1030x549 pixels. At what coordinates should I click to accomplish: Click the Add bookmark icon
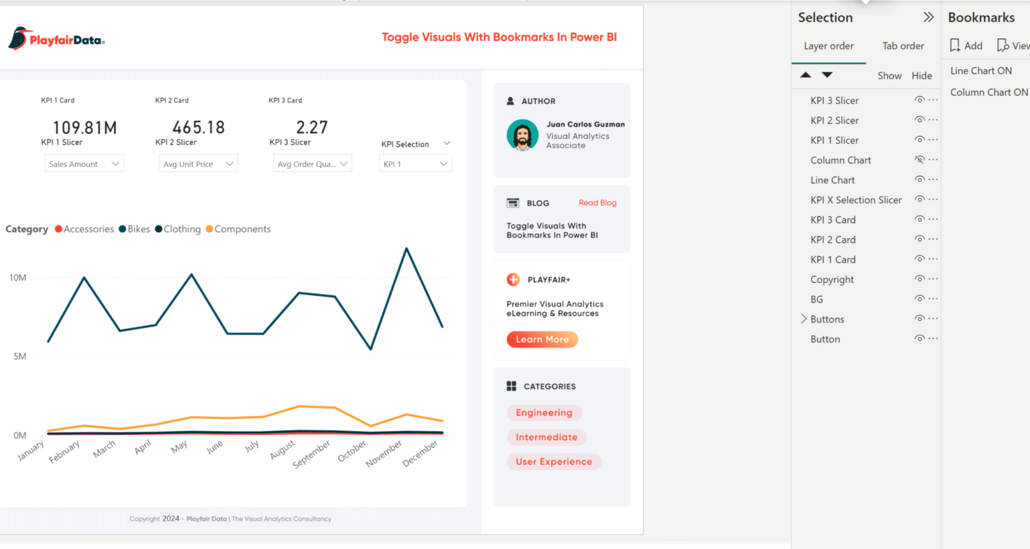pos(955,46)
